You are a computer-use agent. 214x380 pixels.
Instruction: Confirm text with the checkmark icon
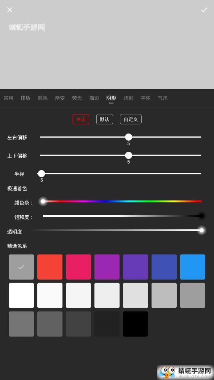[204, 10]
